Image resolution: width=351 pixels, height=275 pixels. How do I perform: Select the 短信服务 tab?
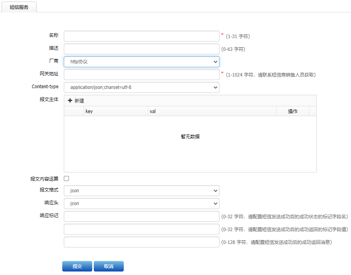[19, 7]
